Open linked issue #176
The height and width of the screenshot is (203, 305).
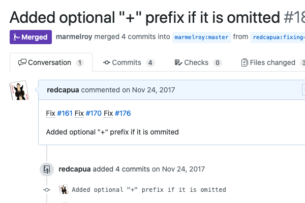[x=123, y=113]
